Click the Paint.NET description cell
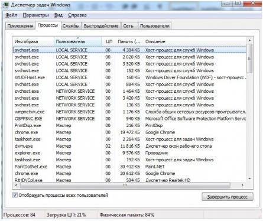The height and width of the screenshot is (221, 263). (155, 167)
